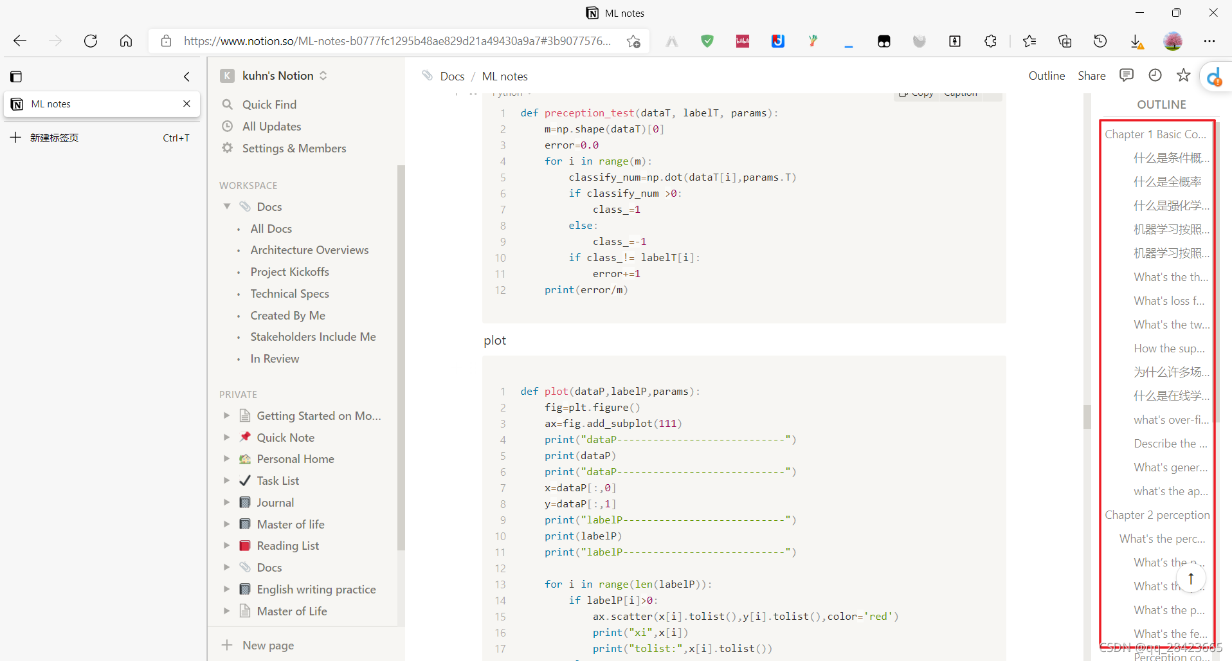Go back to the previous page
The width and height of the screenshot is (1232, 661).
(20, 41)
